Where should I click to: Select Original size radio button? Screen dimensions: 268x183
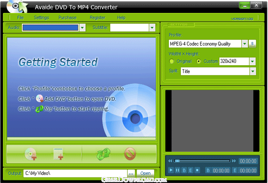(x=172, y=61)
